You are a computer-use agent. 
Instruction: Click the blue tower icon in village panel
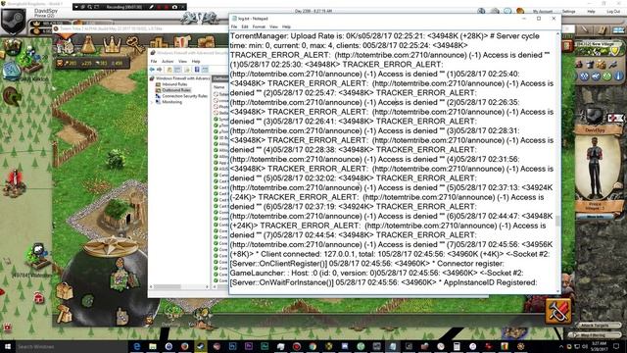coord(619,76)
